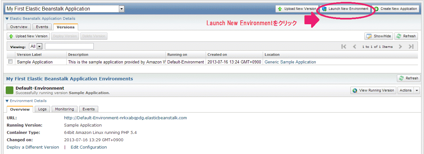424x154 pixels.
Task: Refresh the environments list
Action: click(x=409, y=78)
